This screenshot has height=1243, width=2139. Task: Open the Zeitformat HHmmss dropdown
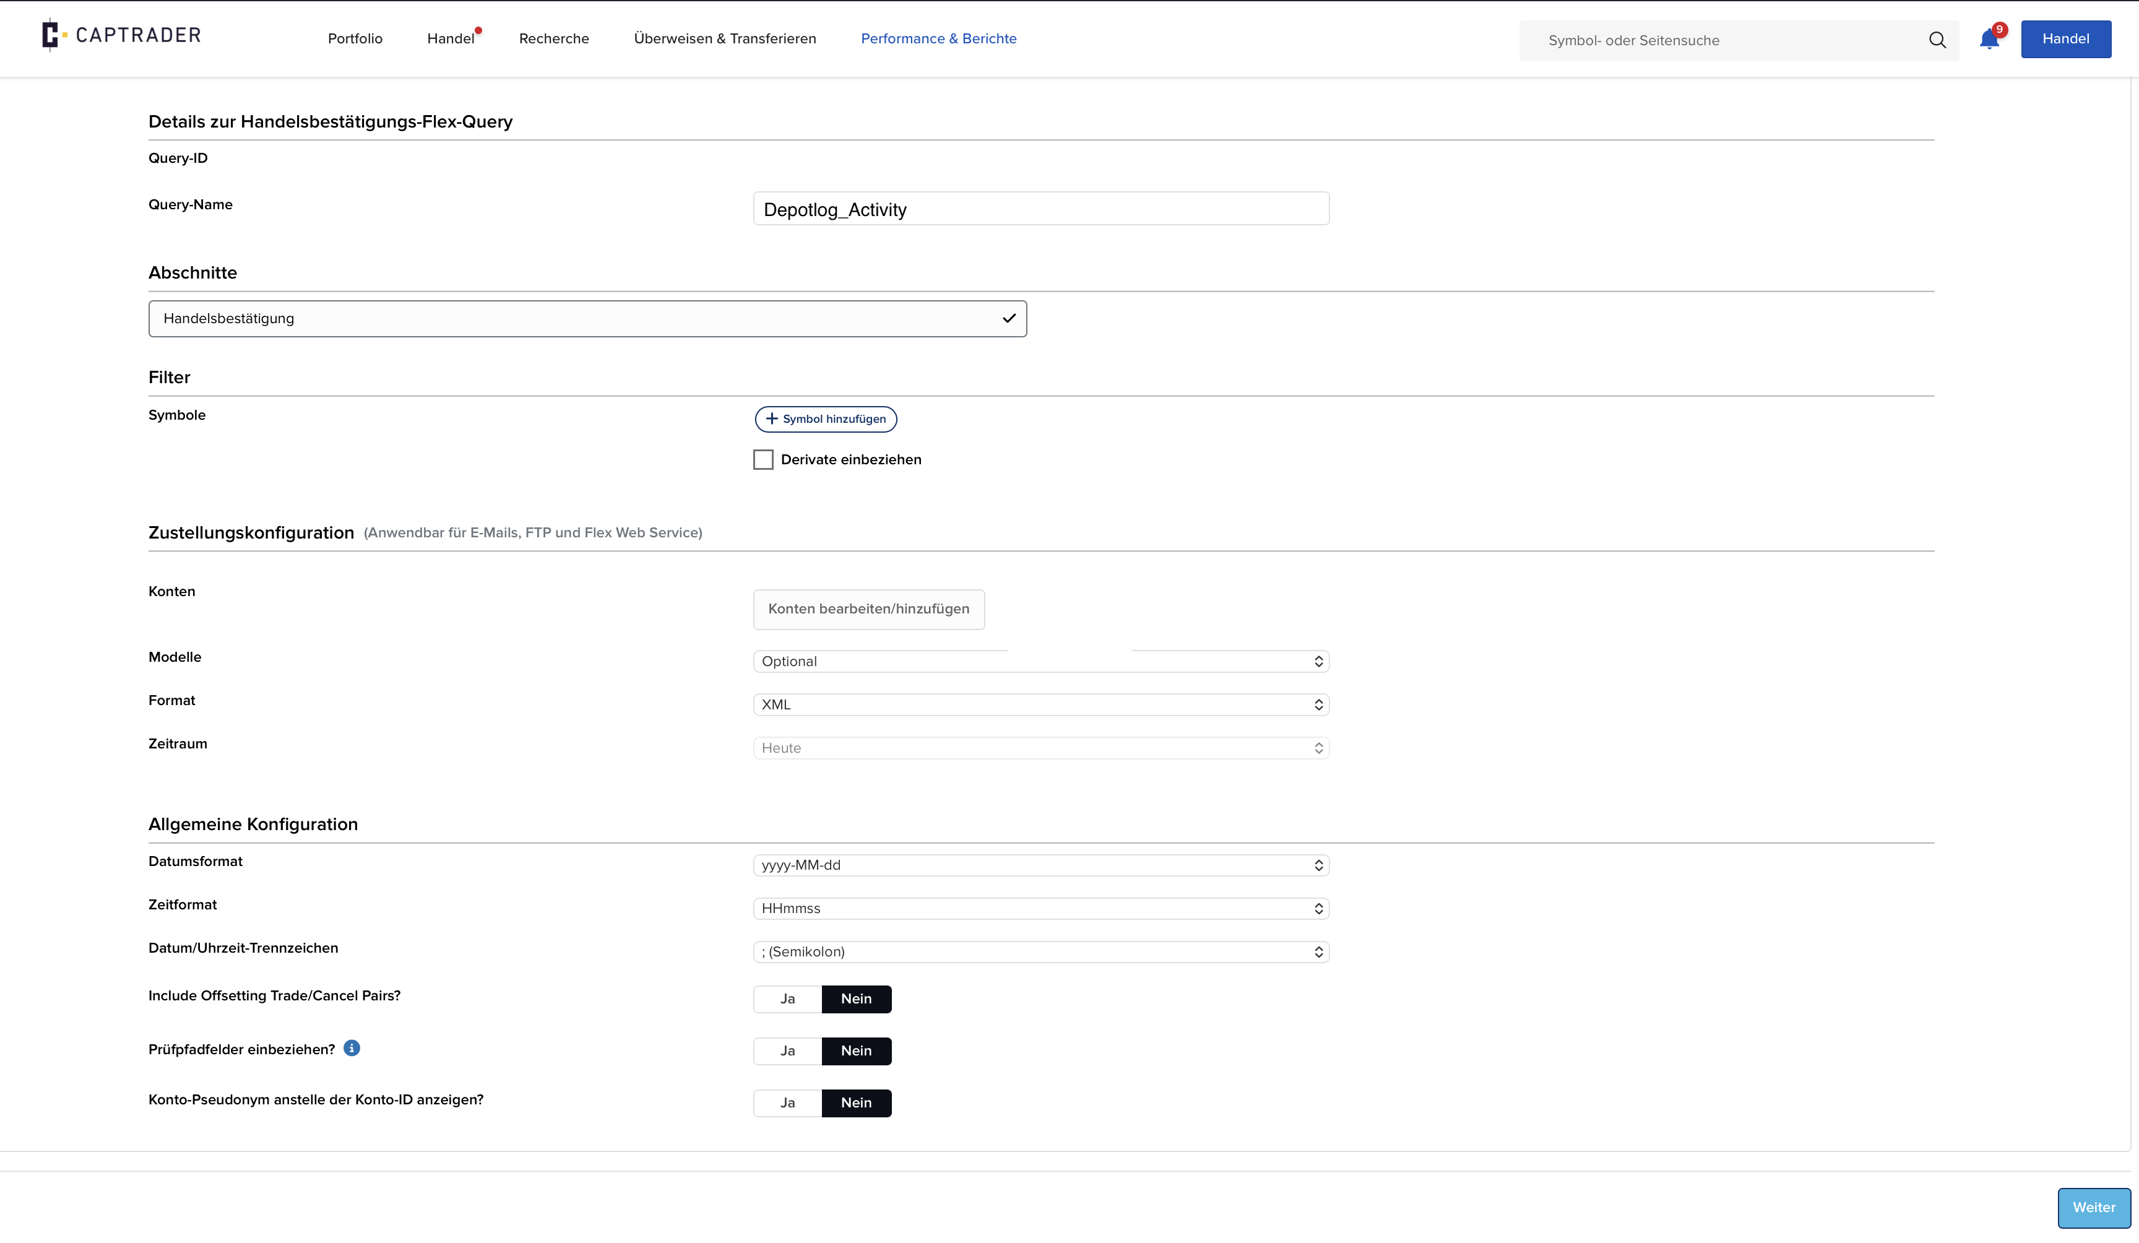[x=1040, y=909]
